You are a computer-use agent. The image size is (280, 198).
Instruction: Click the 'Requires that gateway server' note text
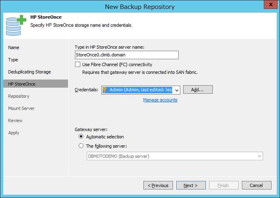coord(140,72)
